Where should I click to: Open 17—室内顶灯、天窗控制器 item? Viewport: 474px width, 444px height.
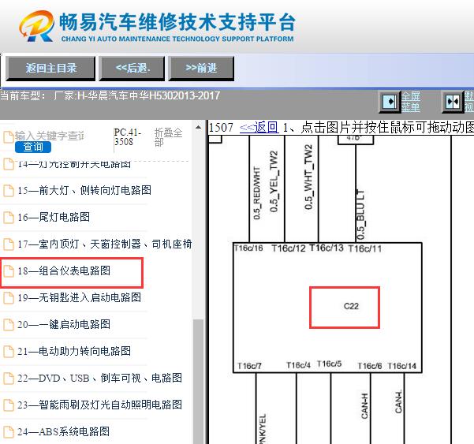point(104,244)
